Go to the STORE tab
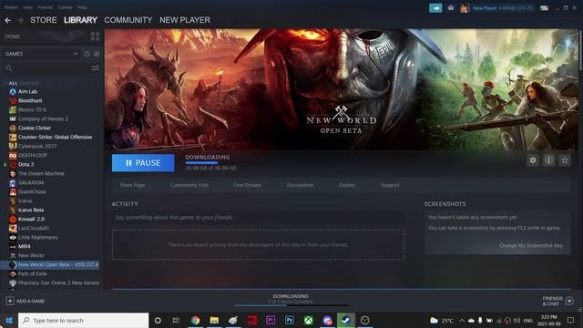Screen dimensions: 583x328 (44, 20)
